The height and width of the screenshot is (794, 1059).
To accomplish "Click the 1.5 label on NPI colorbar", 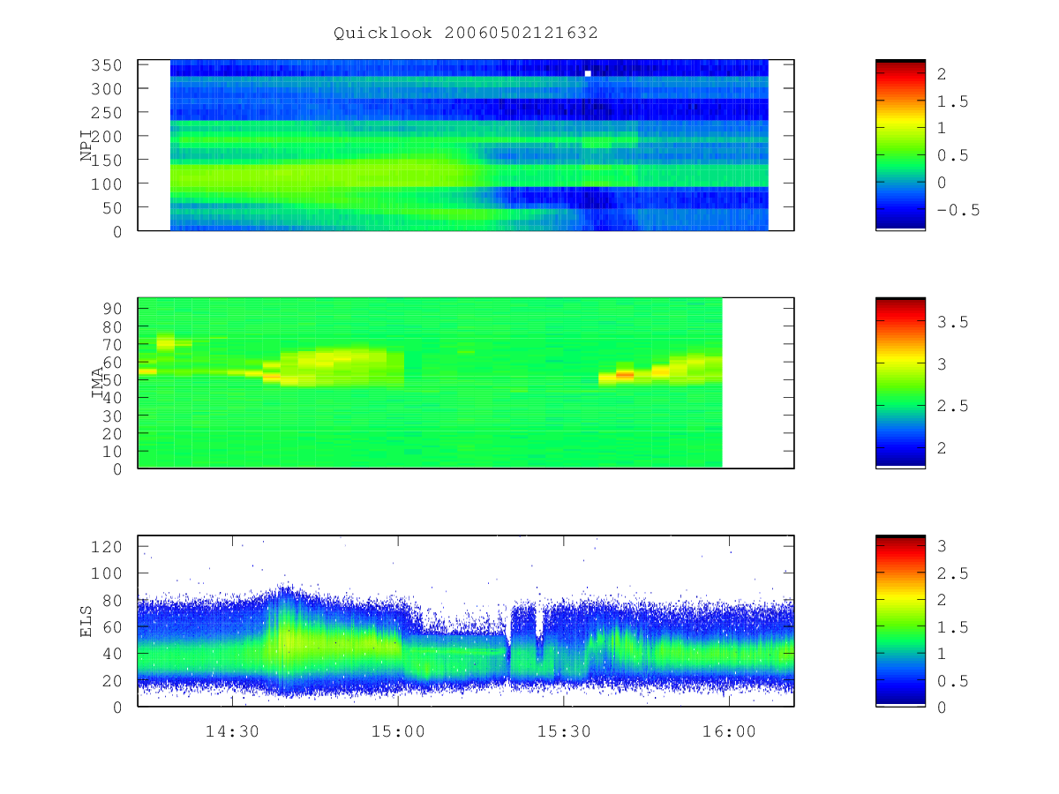I will point(953,101).
